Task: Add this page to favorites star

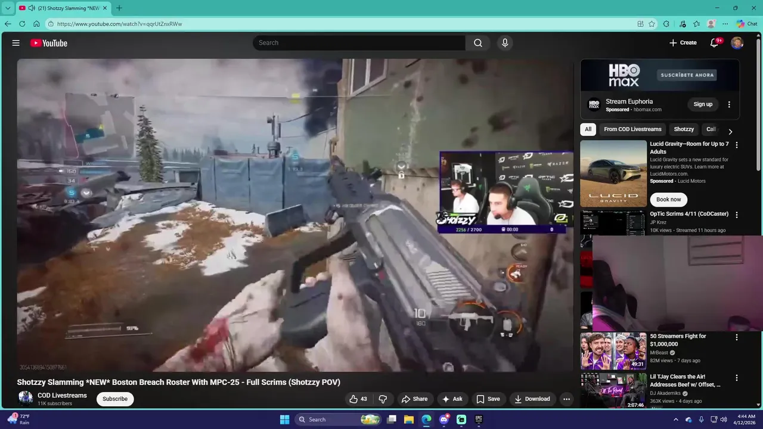Action: tap(652, 24)
